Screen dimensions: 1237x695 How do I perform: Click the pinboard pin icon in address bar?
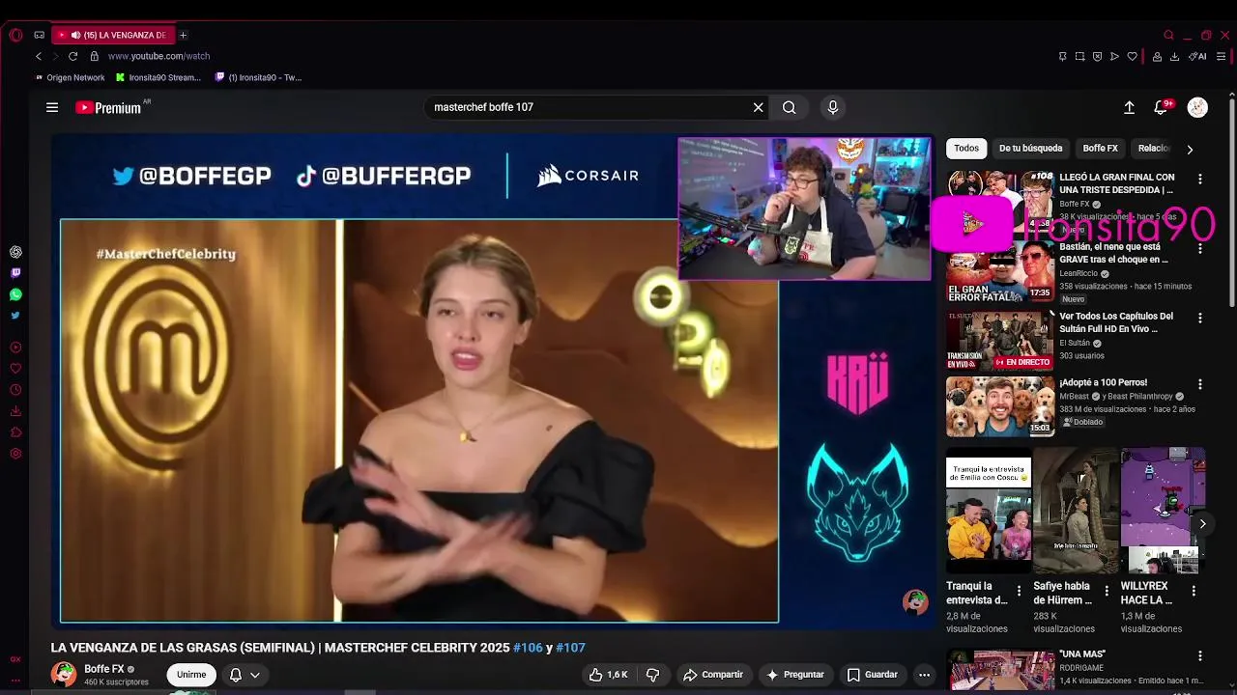click(x=1062, y=56)
